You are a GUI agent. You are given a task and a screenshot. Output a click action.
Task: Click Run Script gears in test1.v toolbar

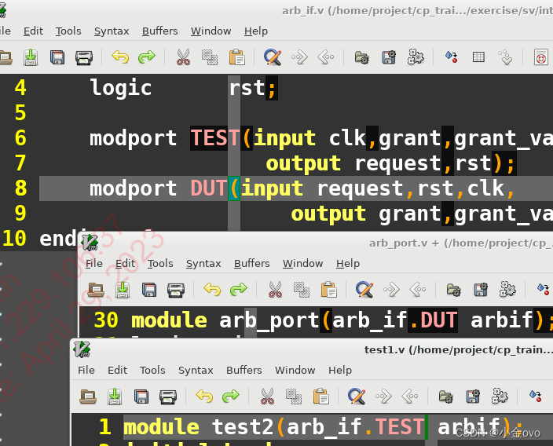coord(500,397)
